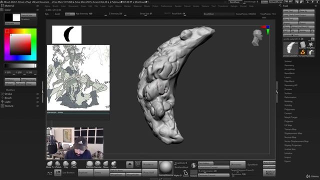320x180 pixels.
Task: Open the Texture slot at bottom
Action: pyautogui.click(x=194, y=173)
